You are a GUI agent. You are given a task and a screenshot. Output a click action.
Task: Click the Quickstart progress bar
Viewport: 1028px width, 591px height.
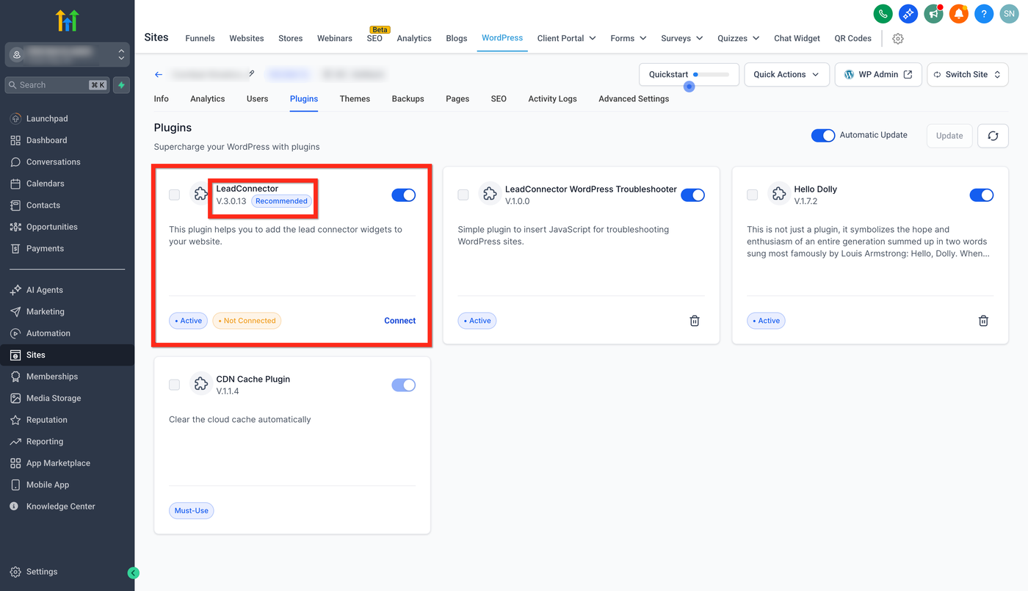712,74
